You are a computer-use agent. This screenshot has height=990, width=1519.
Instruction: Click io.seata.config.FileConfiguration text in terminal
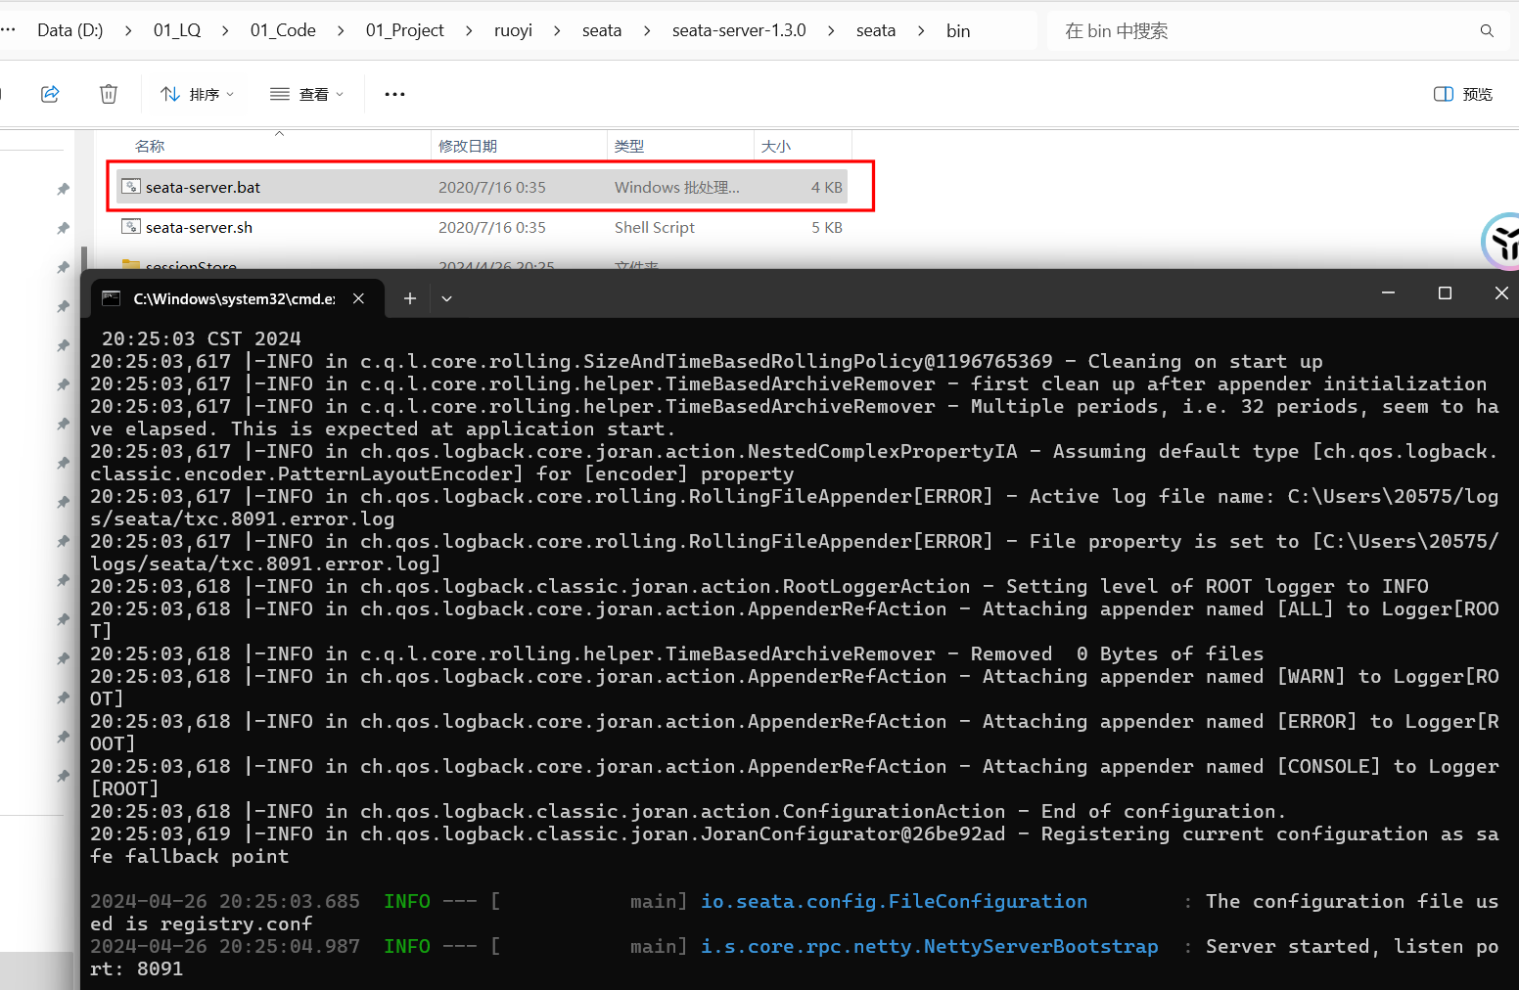894,901
